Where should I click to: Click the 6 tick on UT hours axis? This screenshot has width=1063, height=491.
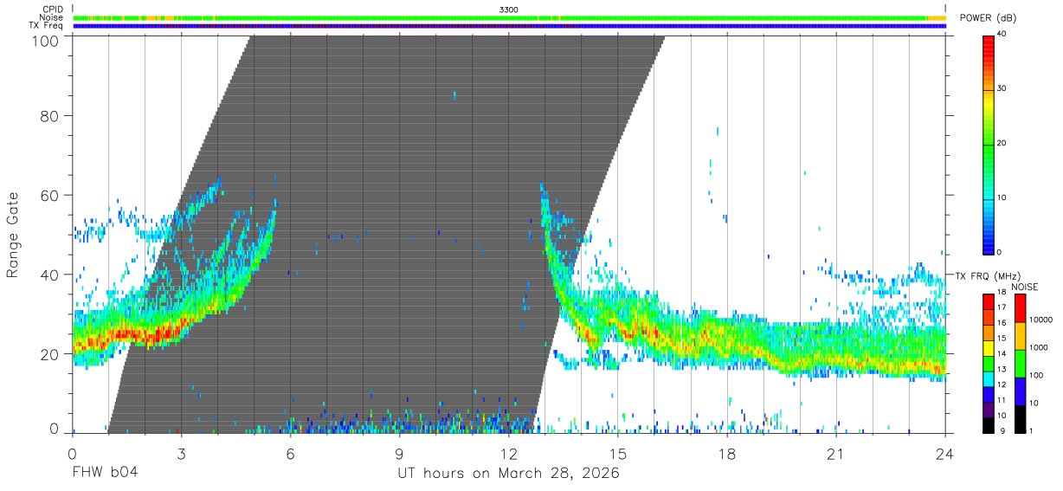(x=291, y=454)
